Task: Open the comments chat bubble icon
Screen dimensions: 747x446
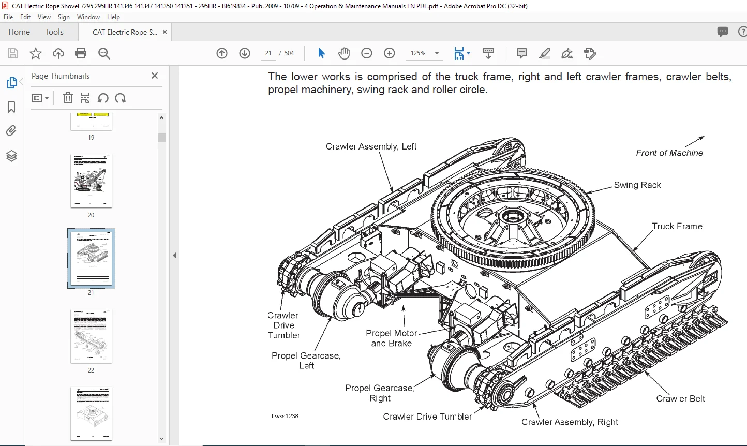Action: 723,32
